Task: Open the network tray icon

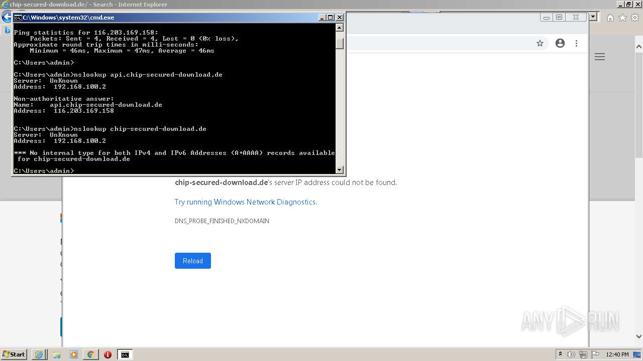Action: click(x=583, y=354)
